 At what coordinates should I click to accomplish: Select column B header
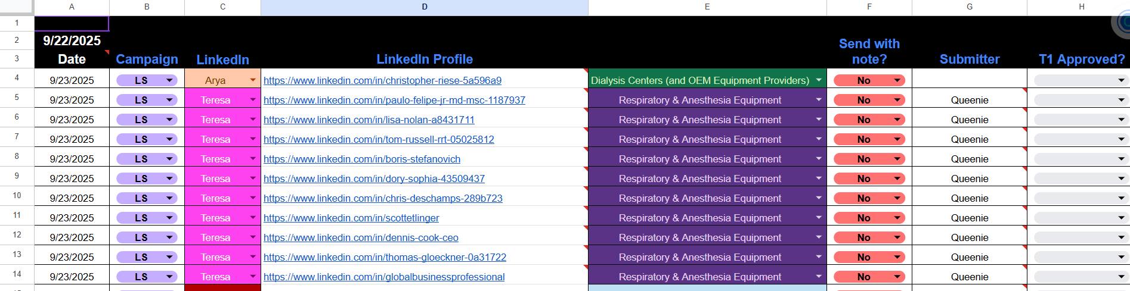147,7
